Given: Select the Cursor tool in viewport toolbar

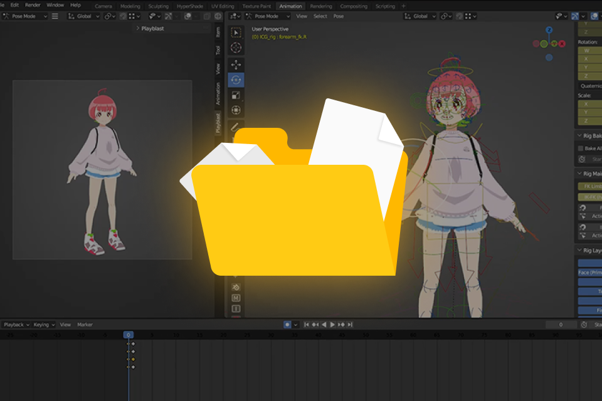Looking at the screenshot, I should pos(236,48).
